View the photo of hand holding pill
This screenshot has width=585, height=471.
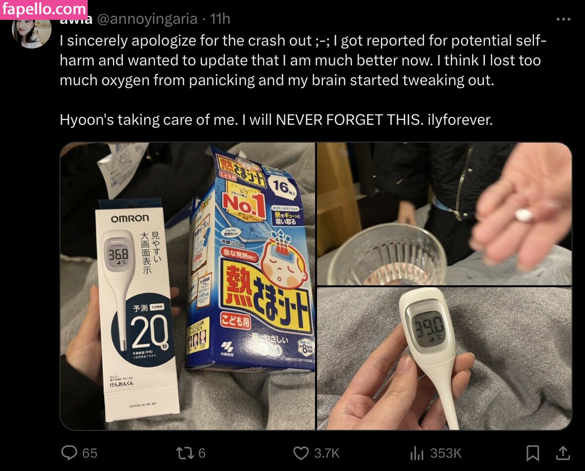coord(444,213)
